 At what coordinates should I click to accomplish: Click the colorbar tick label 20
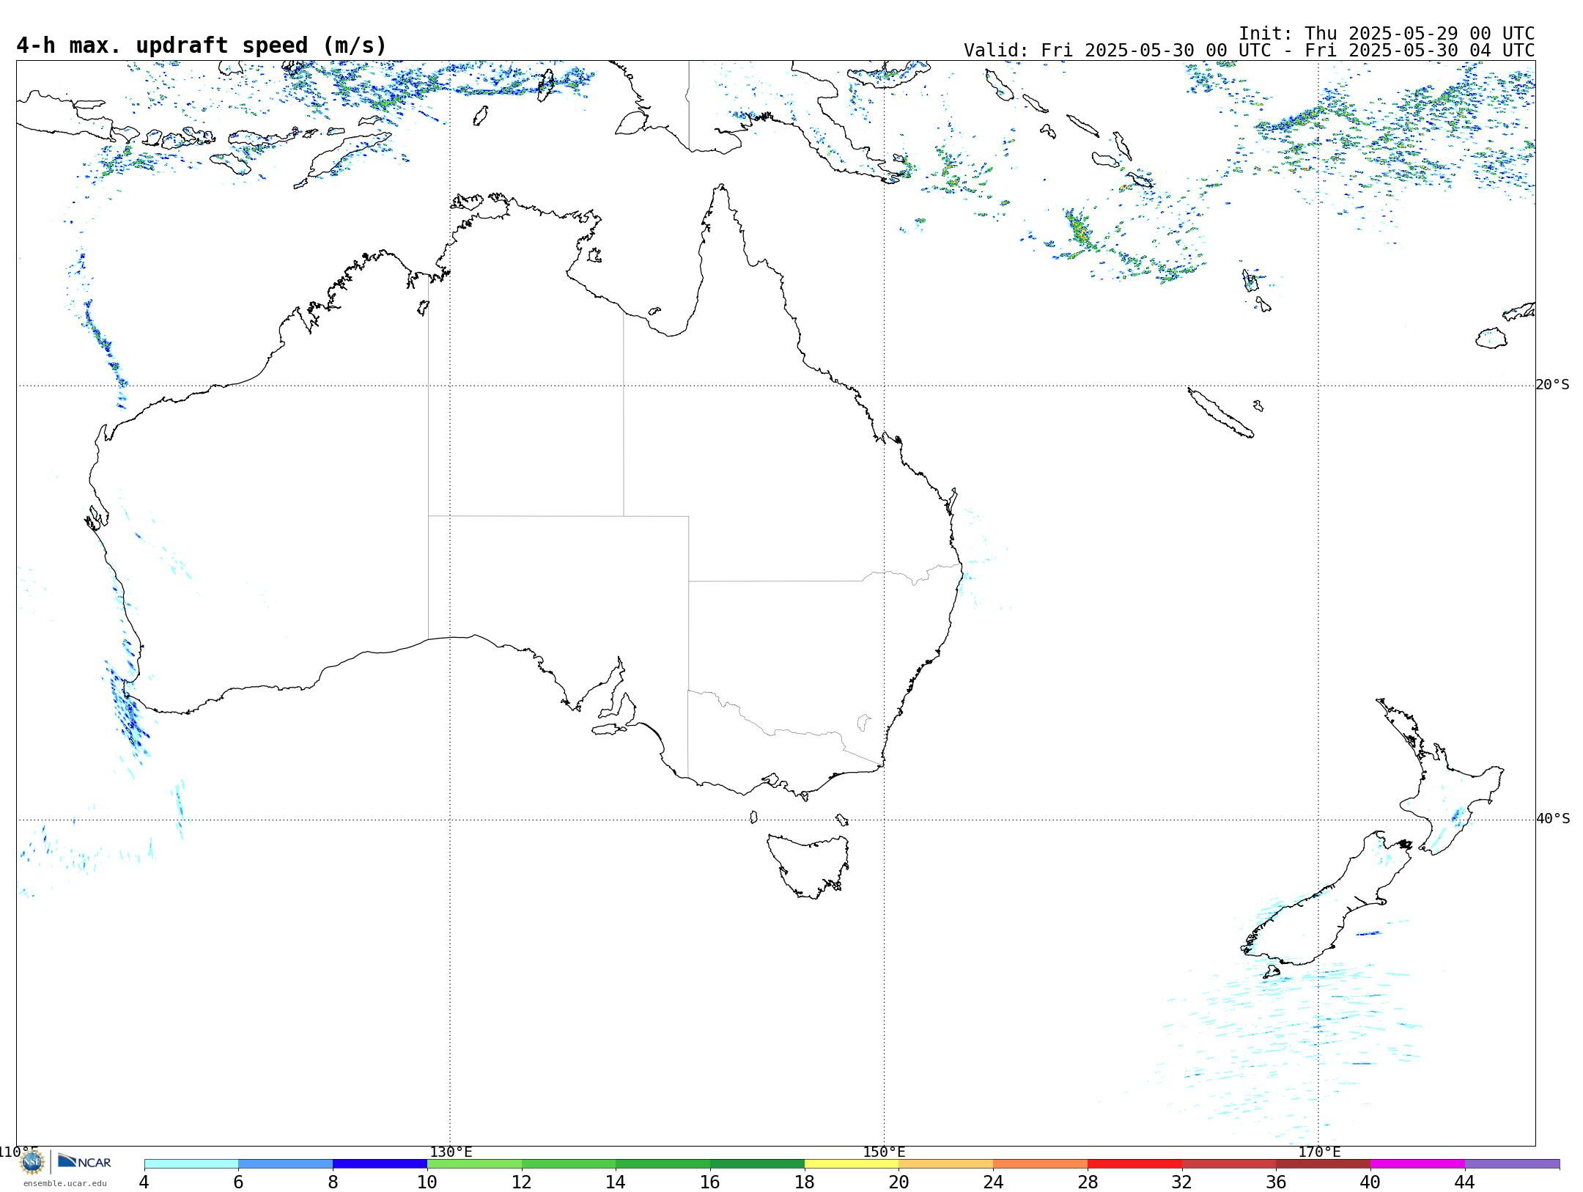pyautogui.click(x=898, y=1182)
